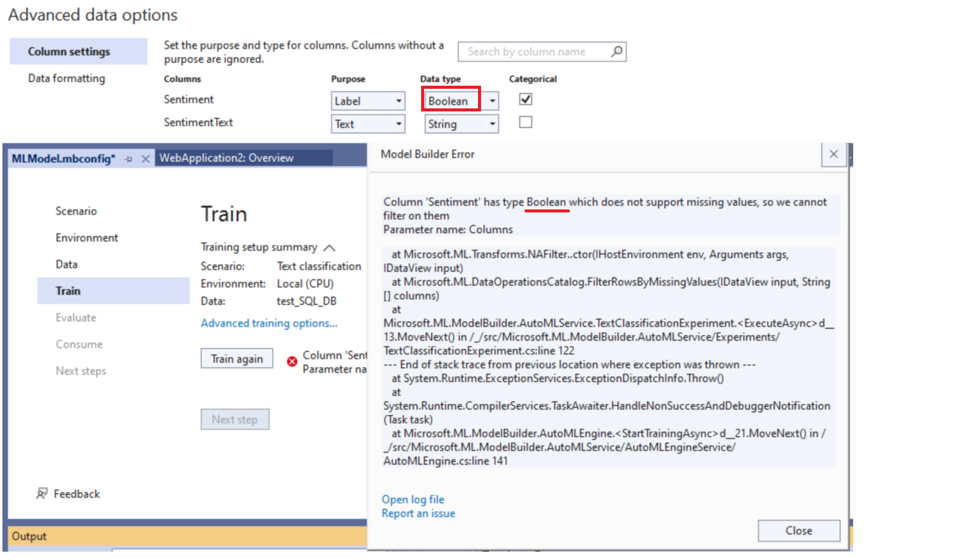Open the Boolean data type dropdown
Screen dimensions: 956x559
492,100
